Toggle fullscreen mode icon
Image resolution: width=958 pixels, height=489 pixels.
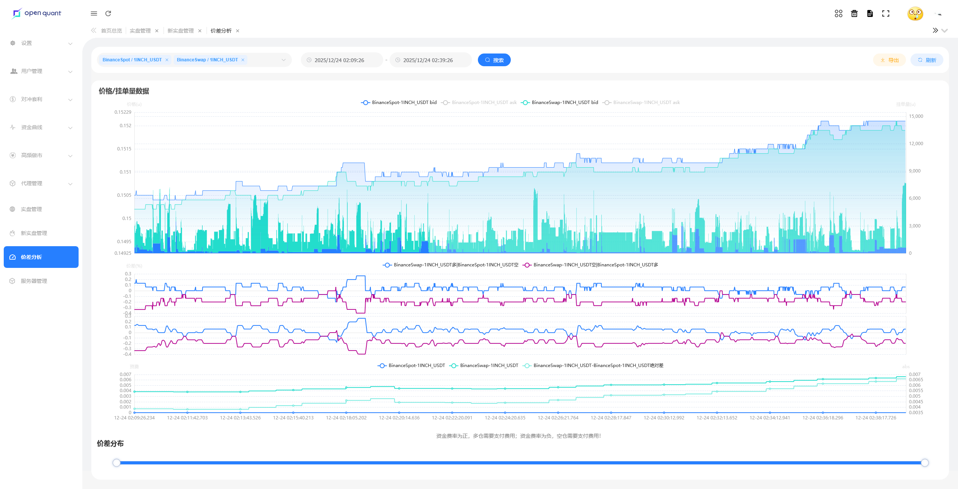[886, 13]
